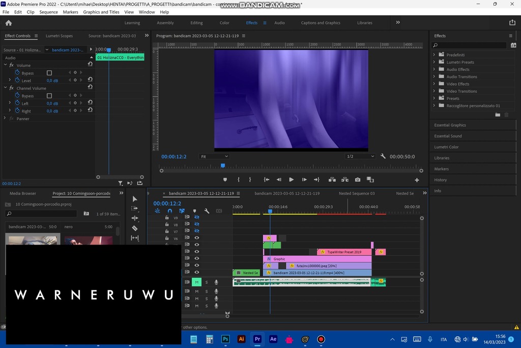
Task: Open Comparison View in Program monitor
Action: pos(370,180)
